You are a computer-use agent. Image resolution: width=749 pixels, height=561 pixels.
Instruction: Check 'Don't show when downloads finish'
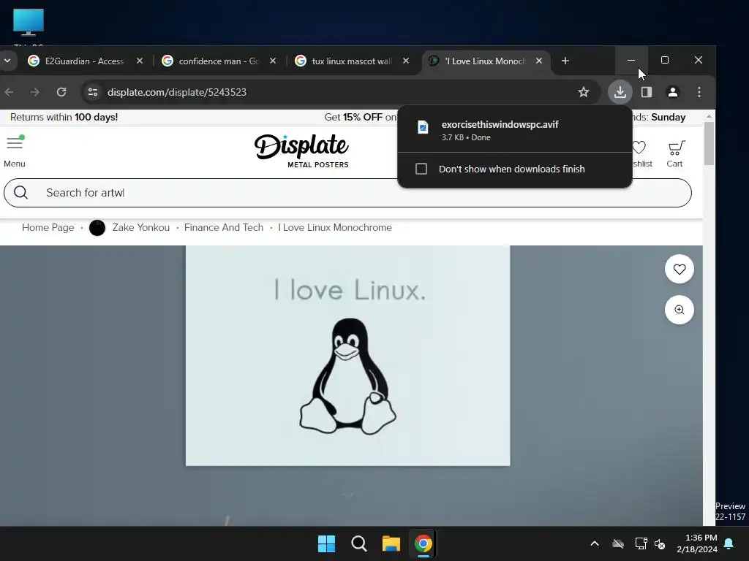click(x=421, y=169)
